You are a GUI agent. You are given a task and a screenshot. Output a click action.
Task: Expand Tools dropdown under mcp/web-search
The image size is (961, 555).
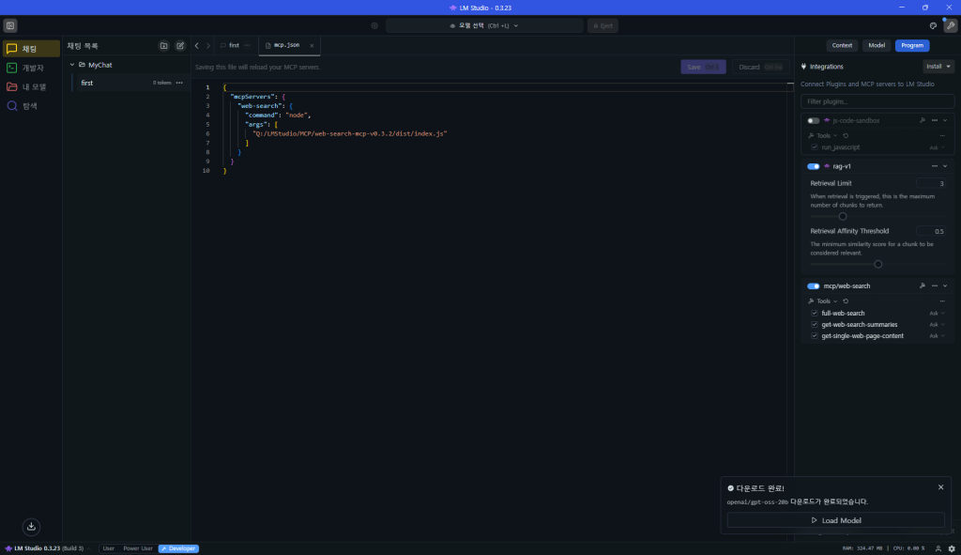click(823, 301)
